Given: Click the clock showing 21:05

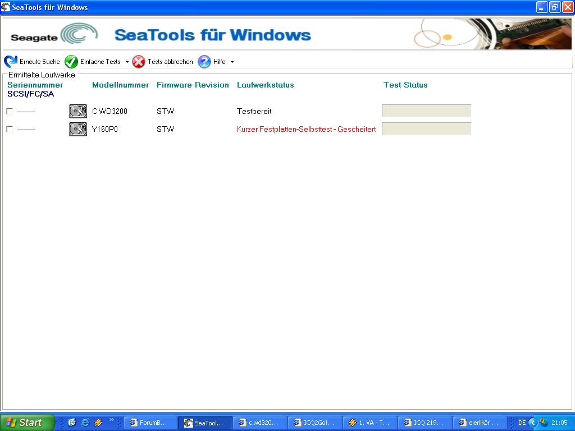Looking at the screenshot, I should 559,423.
